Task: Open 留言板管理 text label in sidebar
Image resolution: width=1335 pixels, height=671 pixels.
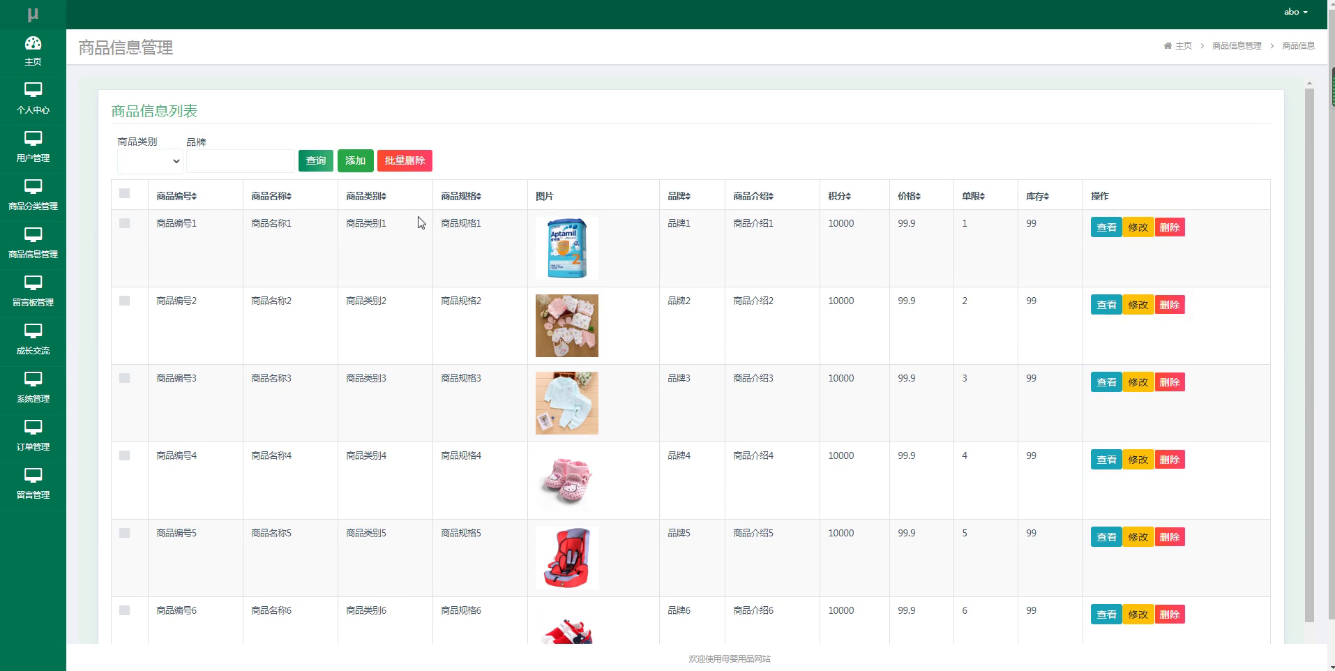Action: pyautogui.click(x=33, y=303)
